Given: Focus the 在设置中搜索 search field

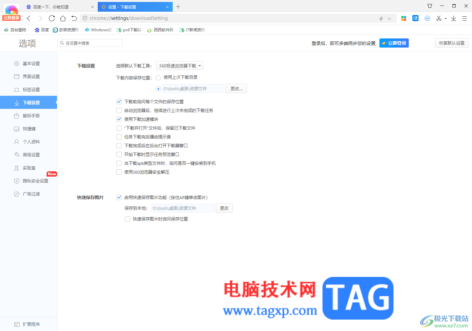Looking at the screenshot, I should pyautogui.click(x=90, y=43).
